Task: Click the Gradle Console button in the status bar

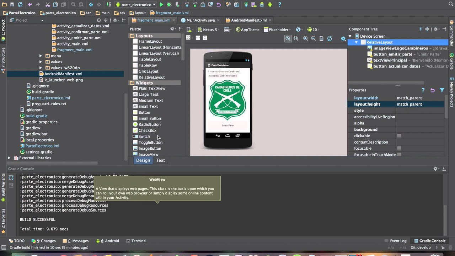Action: point(429,241)
